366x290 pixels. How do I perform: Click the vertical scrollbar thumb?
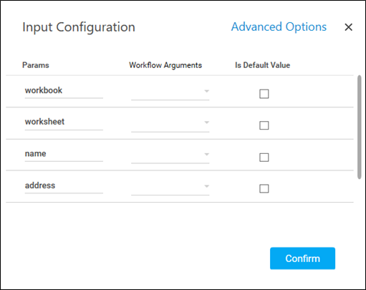360,127
